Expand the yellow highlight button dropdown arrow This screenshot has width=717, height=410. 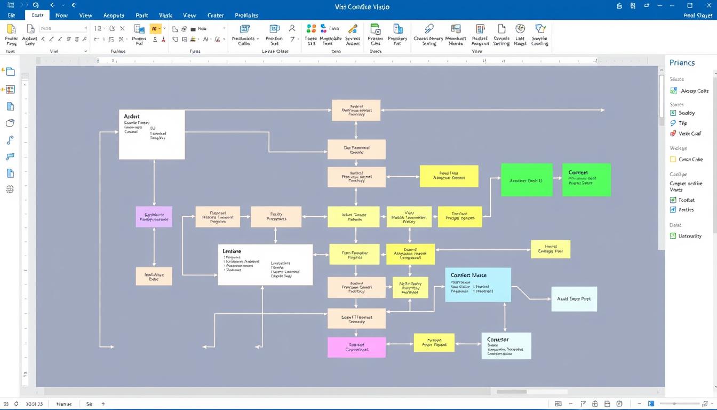164,29
